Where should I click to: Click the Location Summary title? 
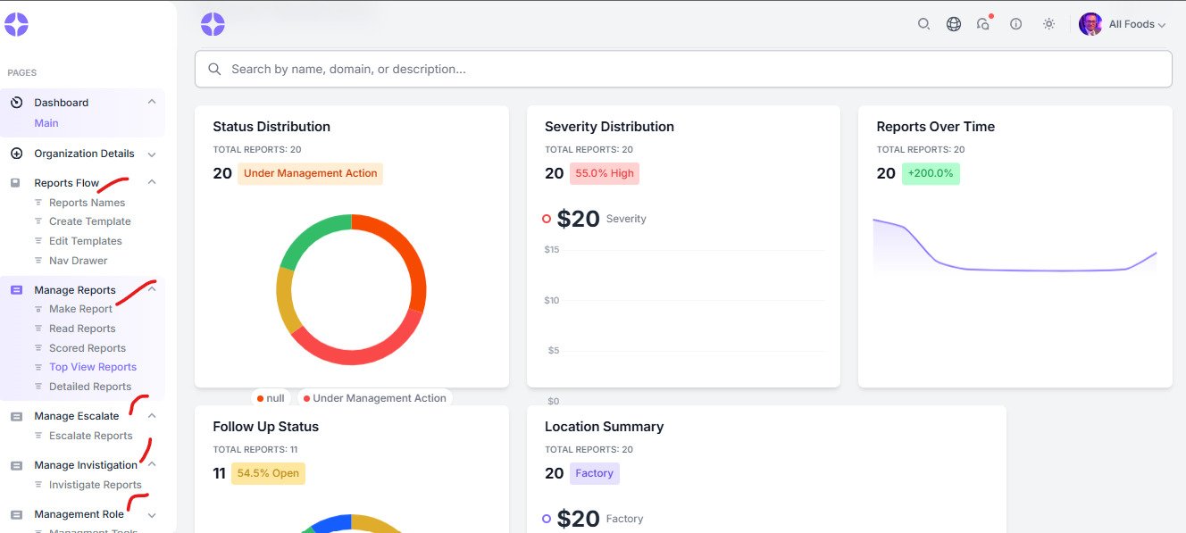604,427
